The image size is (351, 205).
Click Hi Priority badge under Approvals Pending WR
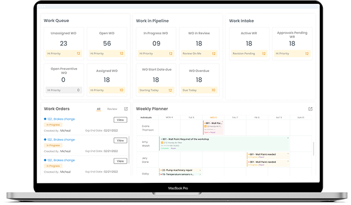292,53
